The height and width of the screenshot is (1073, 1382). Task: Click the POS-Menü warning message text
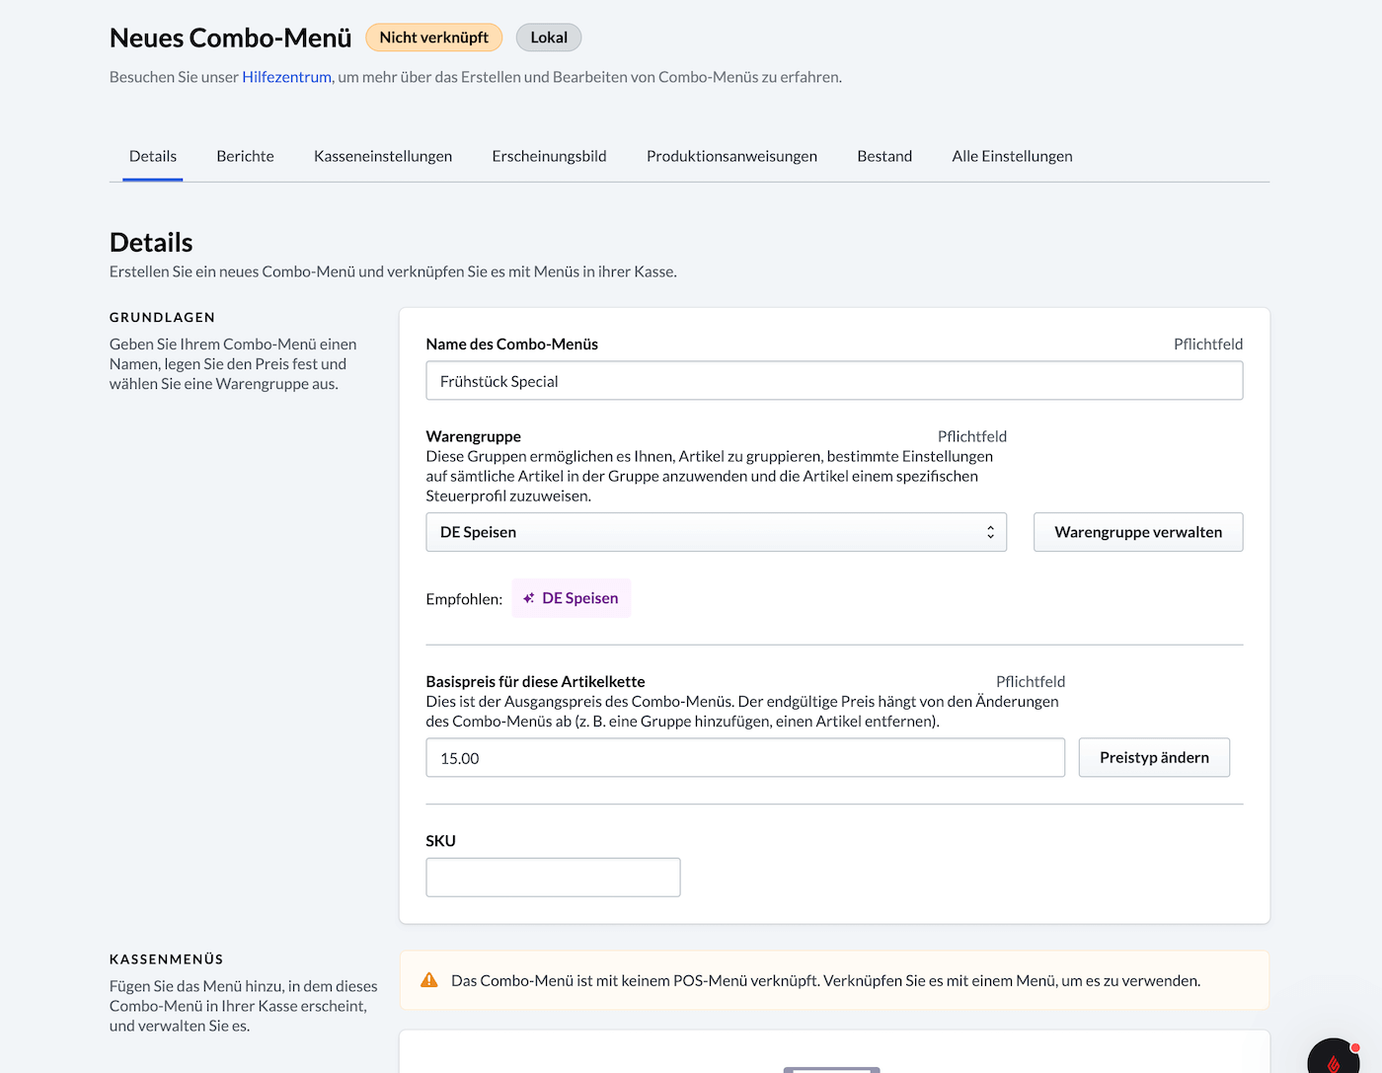coord(825,980)
